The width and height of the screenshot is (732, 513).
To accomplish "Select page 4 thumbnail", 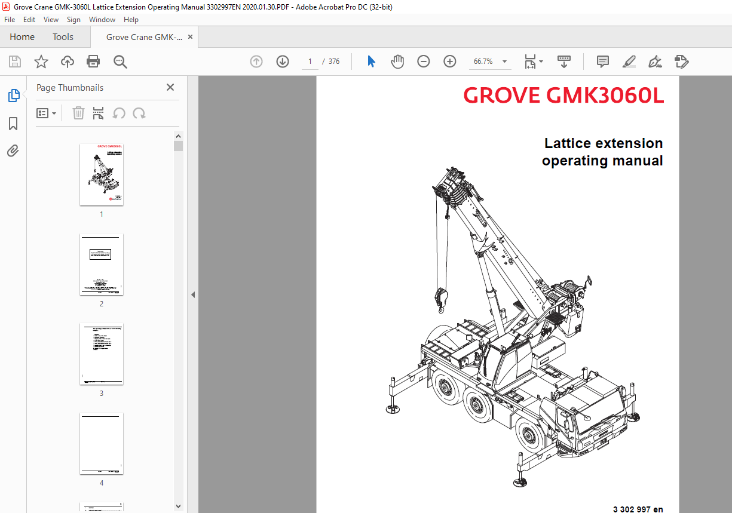I will click(102, 443).
